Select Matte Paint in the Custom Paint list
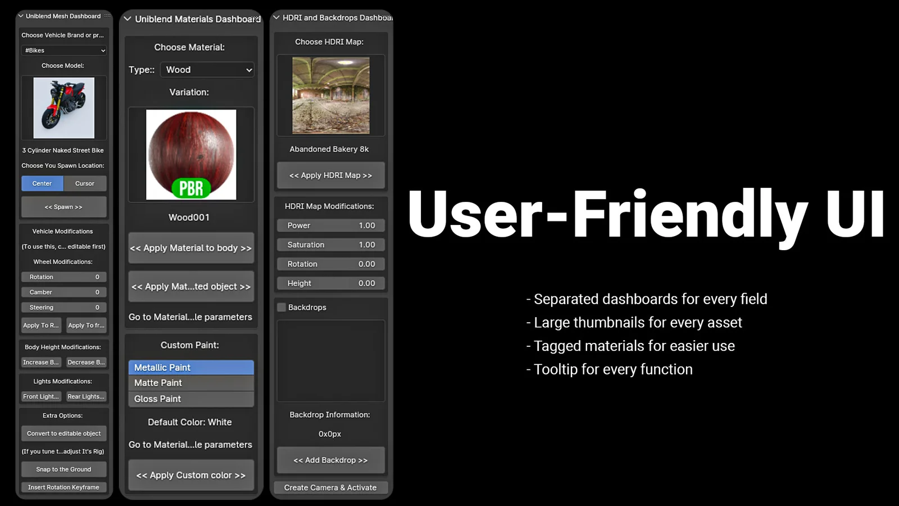This screenshot has height=506, width=899. click(x=190, y=382)
